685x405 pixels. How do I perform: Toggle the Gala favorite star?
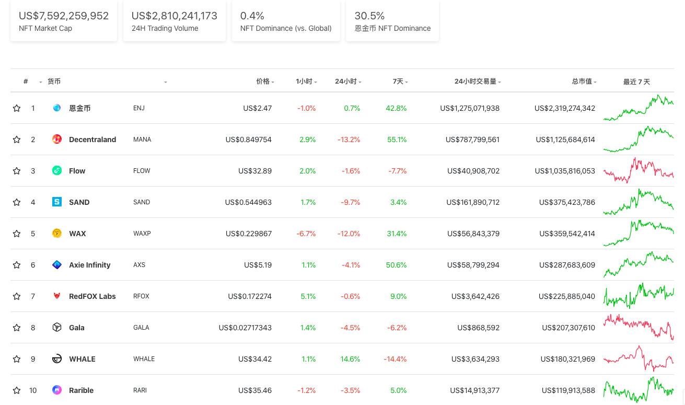[17, 328]
